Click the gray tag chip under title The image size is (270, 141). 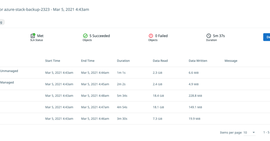2,22
